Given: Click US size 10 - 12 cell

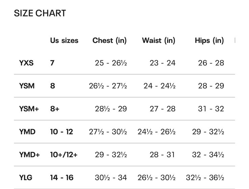Looking at the screenshot, I should (x=62, y=132).
